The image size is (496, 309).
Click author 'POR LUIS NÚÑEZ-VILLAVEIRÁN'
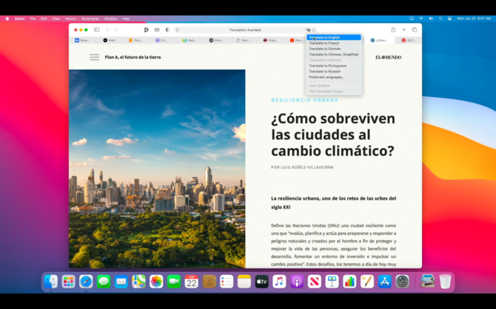tap(302, 167)
